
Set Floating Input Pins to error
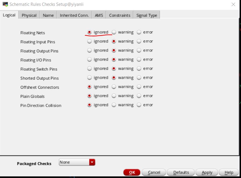point(139,41)
